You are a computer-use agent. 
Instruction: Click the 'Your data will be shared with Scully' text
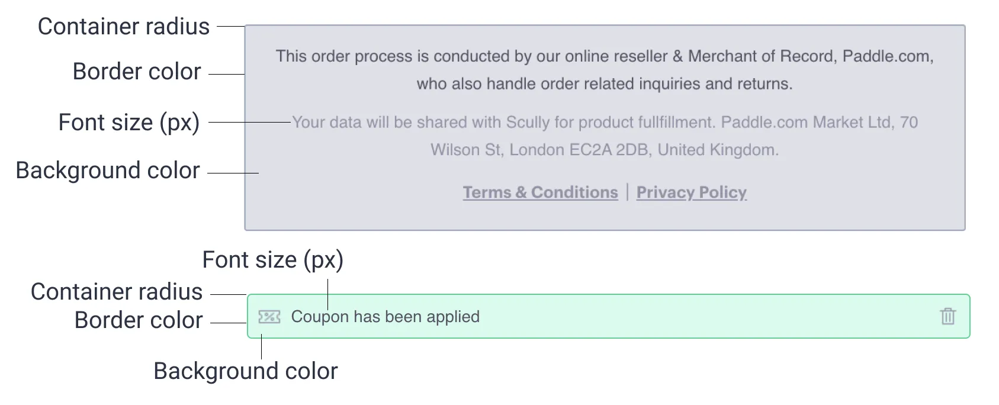tap(604, 136)
